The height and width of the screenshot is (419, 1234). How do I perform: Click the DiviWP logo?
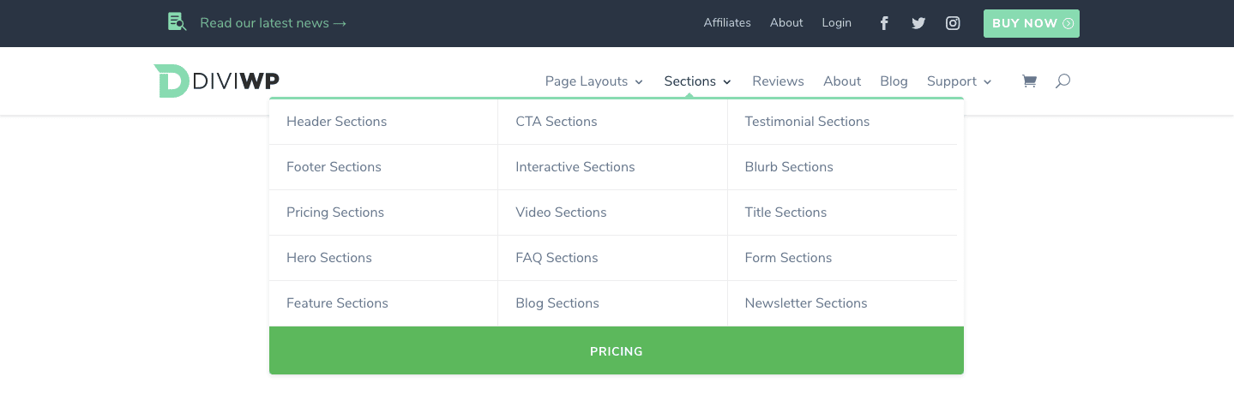coord(217,81)
